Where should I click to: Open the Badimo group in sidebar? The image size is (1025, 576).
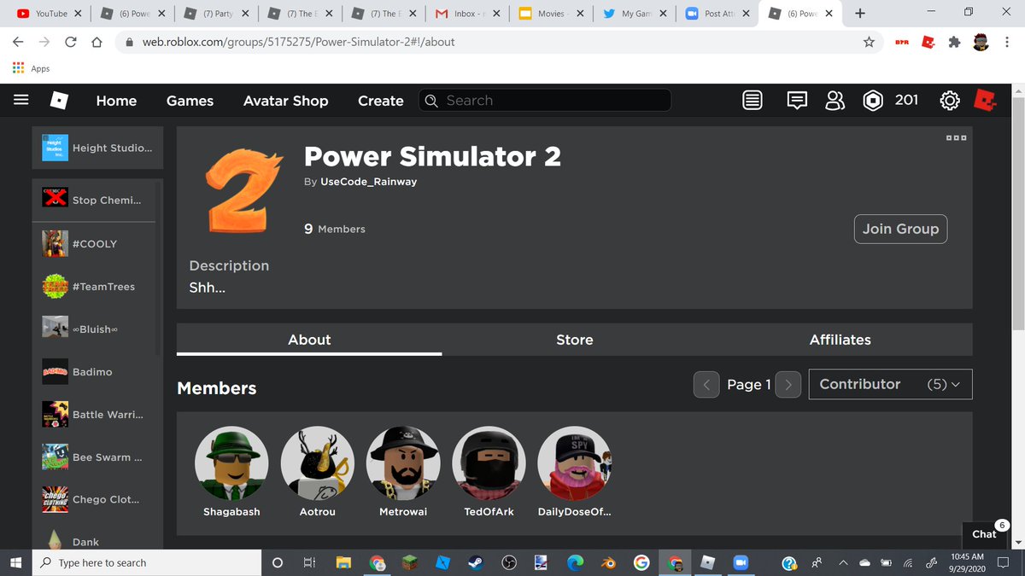[94, 372]
